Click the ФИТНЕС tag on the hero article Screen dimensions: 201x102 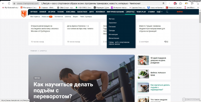coord(37,78)
